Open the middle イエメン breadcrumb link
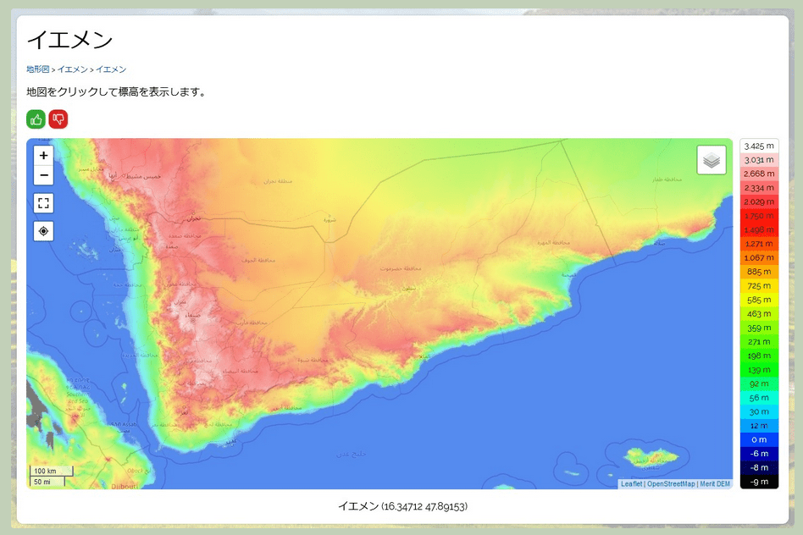This screenshot has height=535, width=803. pyautogui.click(x=73, y=69)
